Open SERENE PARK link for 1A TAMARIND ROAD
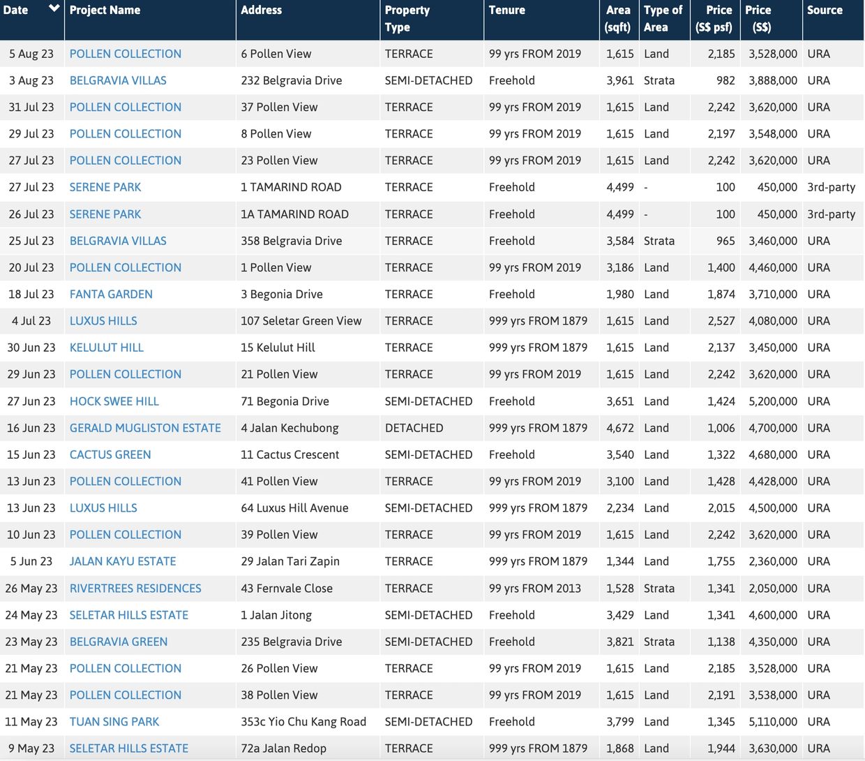The width and height of the screenshot is (865, 761). coord(105,214)
